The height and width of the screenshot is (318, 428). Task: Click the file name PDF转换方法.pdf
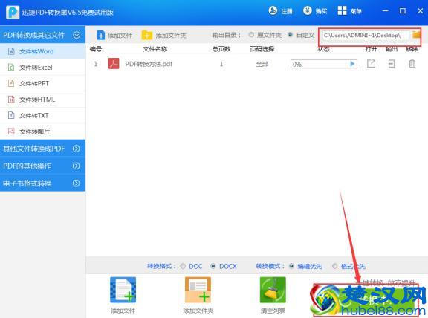[x=149, y=64]
